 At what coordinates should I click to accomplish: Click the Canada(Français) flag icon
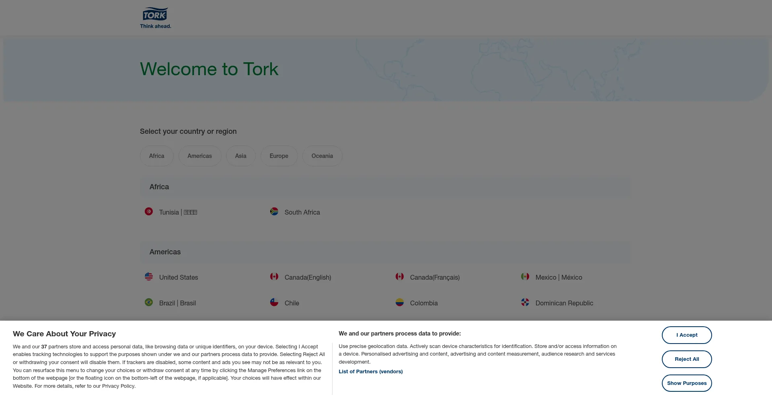point(400,276)
